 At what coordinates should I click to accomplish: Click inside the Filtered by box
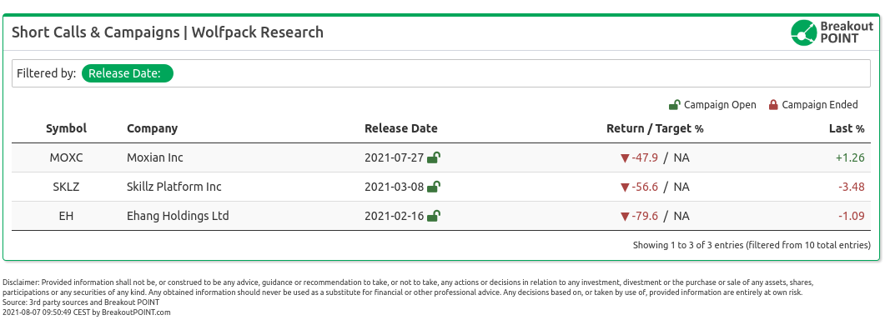(x=440, y=73)
